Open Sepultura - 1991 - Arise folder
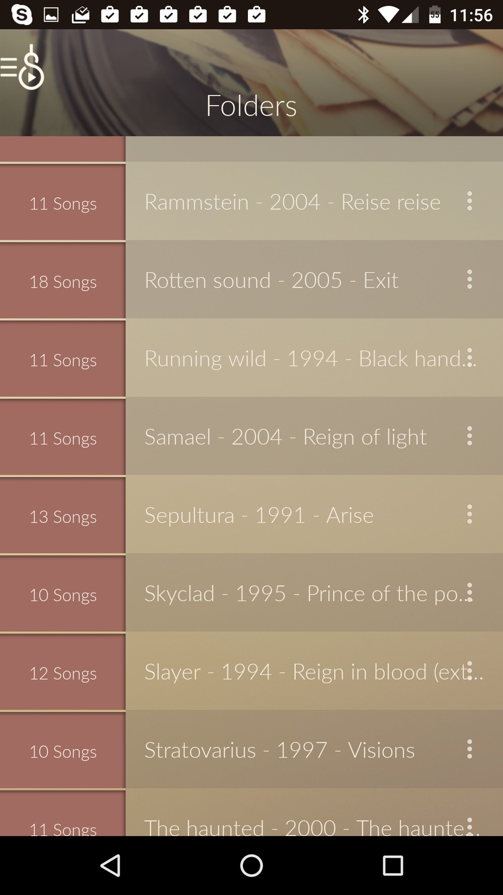The width and height of the screenshot is (503, 895). coord(259,515)
